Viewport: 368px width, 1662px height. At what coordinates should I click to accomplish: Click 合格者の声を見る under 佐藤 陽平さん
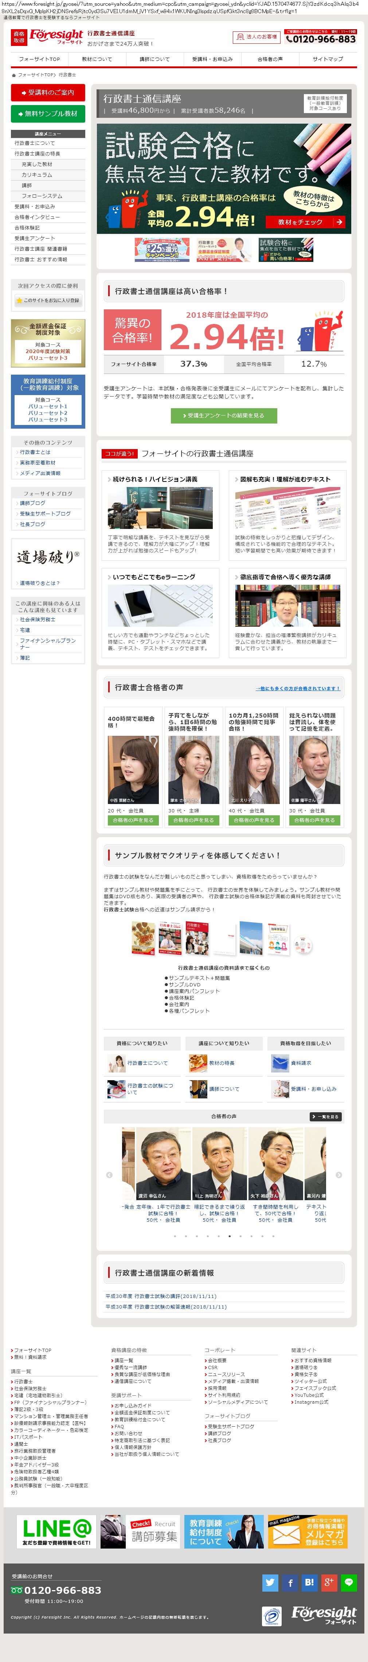[x=314, y=820]
